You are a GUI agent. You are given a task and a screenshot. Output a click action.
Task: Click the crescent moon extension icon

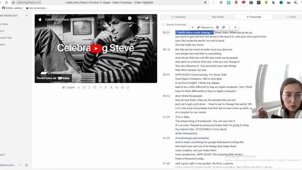pyautogui.click(x=274, y=2)
